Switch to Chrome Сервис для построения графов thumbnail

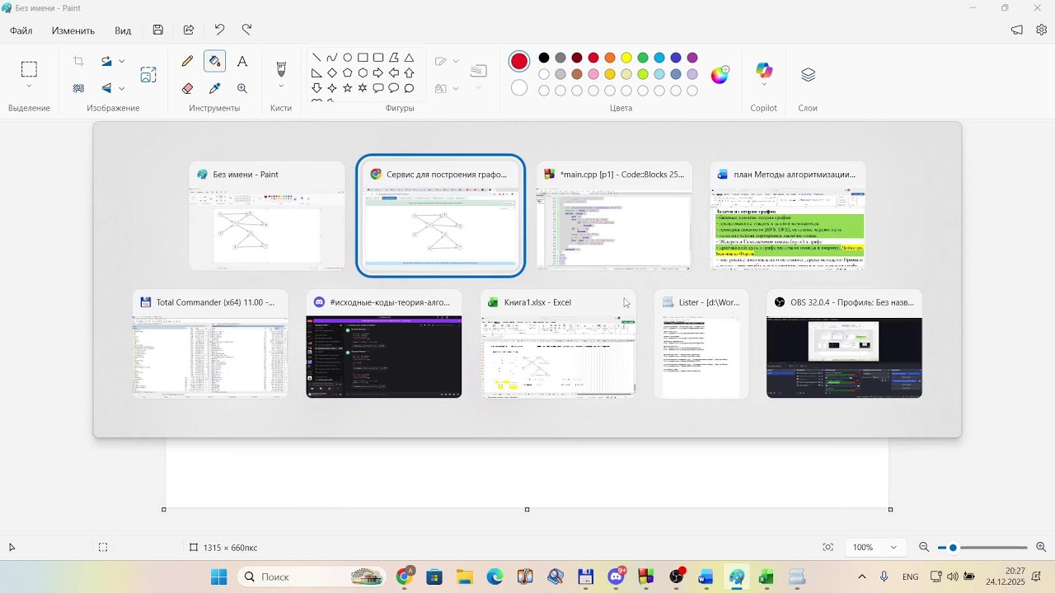pos(441,216)
